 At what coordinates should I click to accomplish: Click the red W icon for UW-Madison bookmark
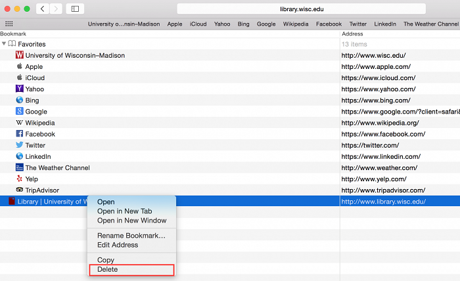pos(19,54)
